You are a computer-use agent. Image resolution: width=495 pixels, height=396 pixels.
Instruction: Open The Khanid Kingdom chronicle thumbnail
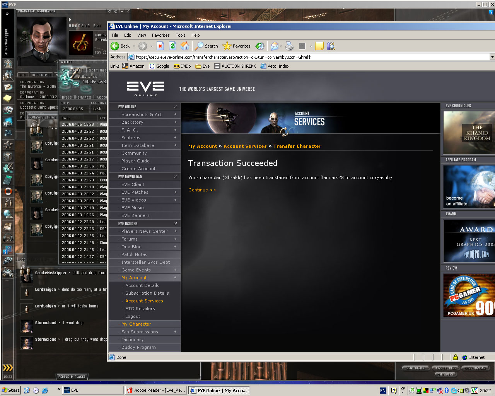pos(469,133)
